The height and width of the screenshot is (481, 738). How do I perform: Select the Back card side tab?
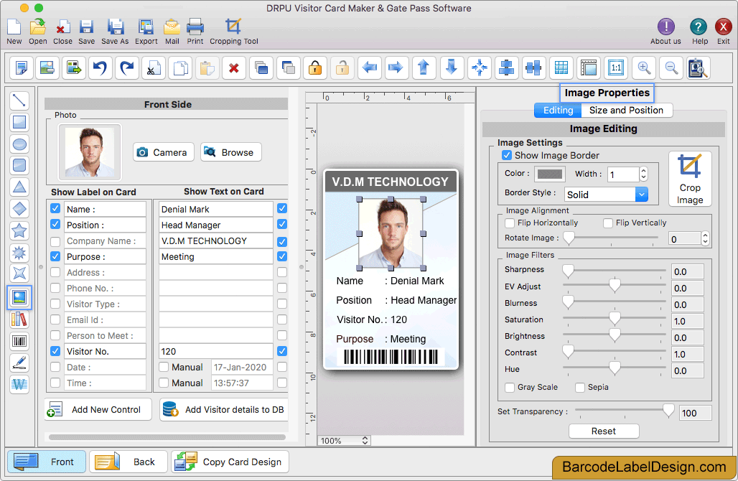(129, 462)
